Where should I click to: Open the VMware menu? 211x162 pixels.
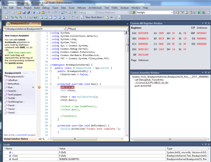coord(82,8)
